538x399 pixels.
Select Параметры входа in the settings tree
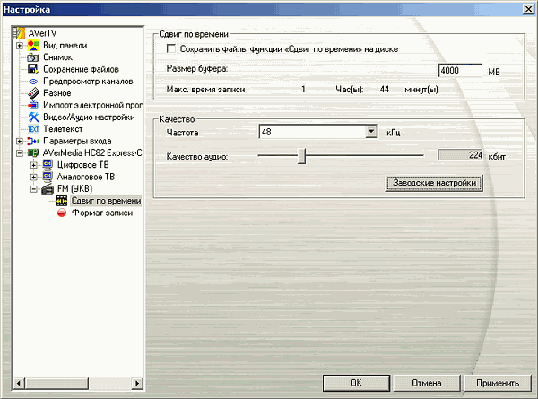(x=77, y=142)
